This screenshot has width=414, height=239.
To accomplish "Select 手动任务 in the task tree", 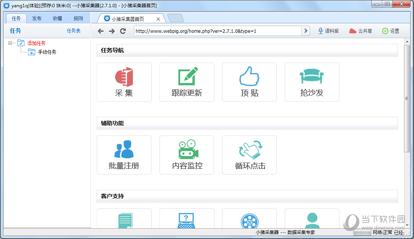I will point(47,52).
